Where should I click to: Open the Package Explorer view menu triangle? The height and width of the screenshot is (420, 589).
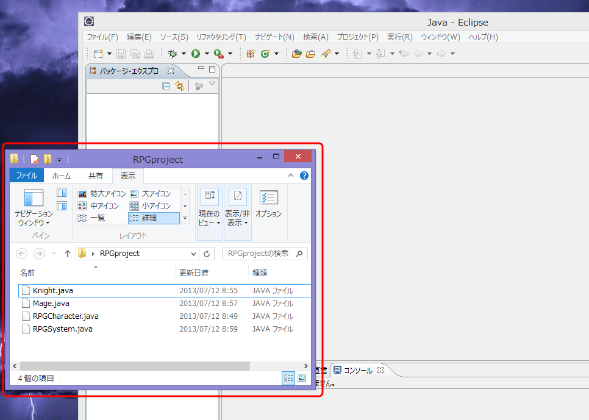pyautogui.click(x=212, y=84)
